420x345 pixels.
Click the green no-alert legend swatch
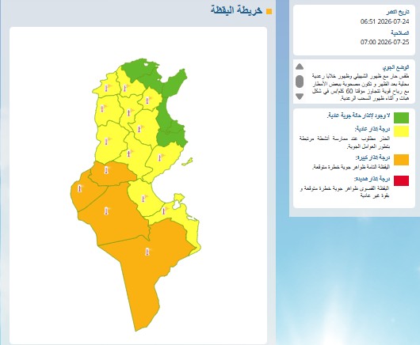401,118
